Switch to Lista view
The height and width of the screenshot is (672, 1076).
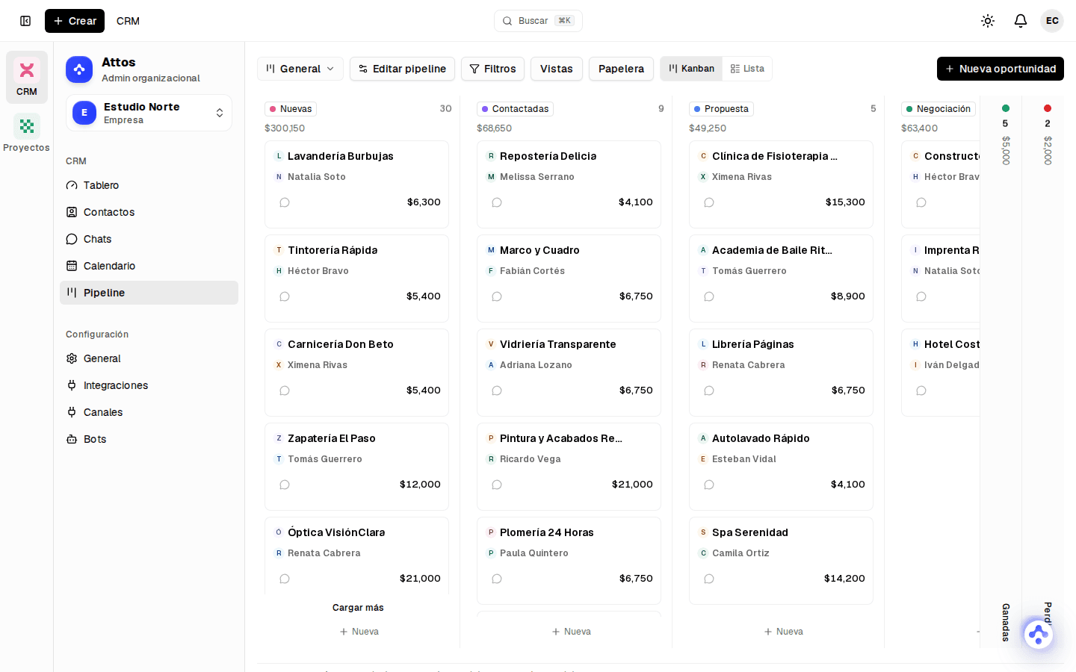[x=747, y=69]
